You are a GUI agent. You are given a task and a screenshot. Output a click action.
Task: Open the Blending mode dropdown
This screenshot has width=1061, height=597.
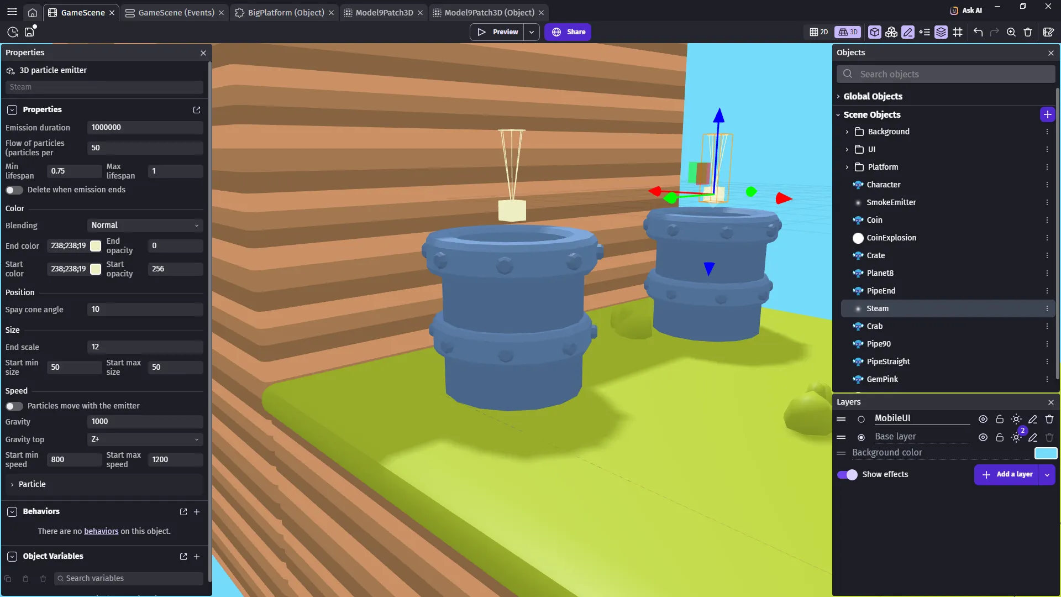pyautogui.click(x=145, y=225)
